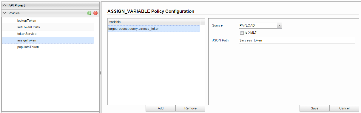Click the Variable column header
Viewport: 361px width, 113px height.
154,22
